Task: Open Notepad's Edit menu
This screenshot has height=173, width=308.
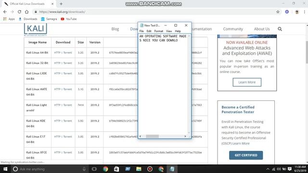Action: 149,31
